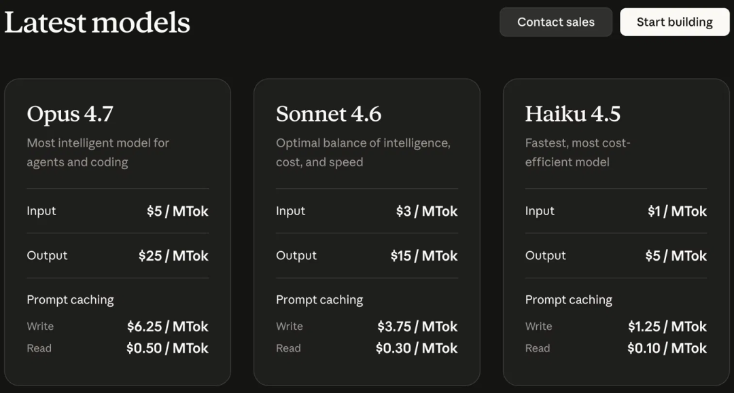This screenshot has width=734, height=393.
Task: Click Opus 4.7 input price $5 / MTok
Action: coord(177,211)
